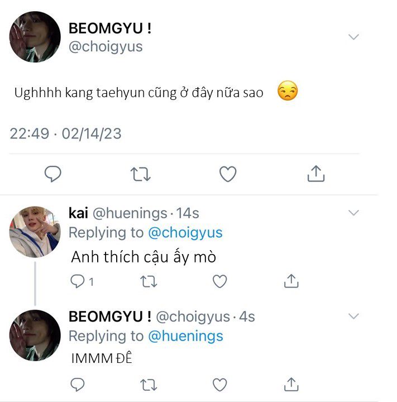Open chevron menu on BEOMGYU's bottom reply
The width and height of the screenshot is (397, 402).
coord(353,317)
